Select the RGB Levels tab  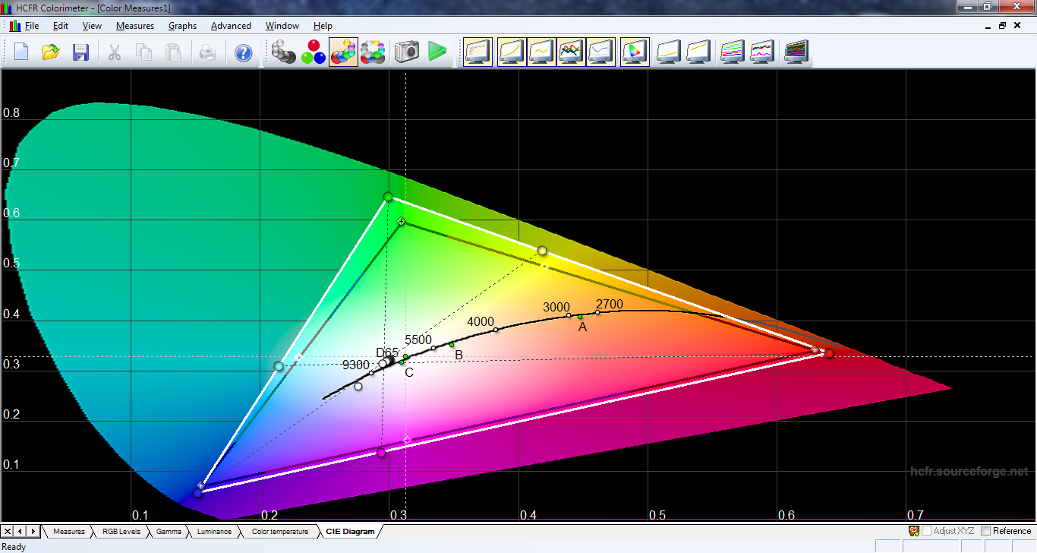[121, 532]
